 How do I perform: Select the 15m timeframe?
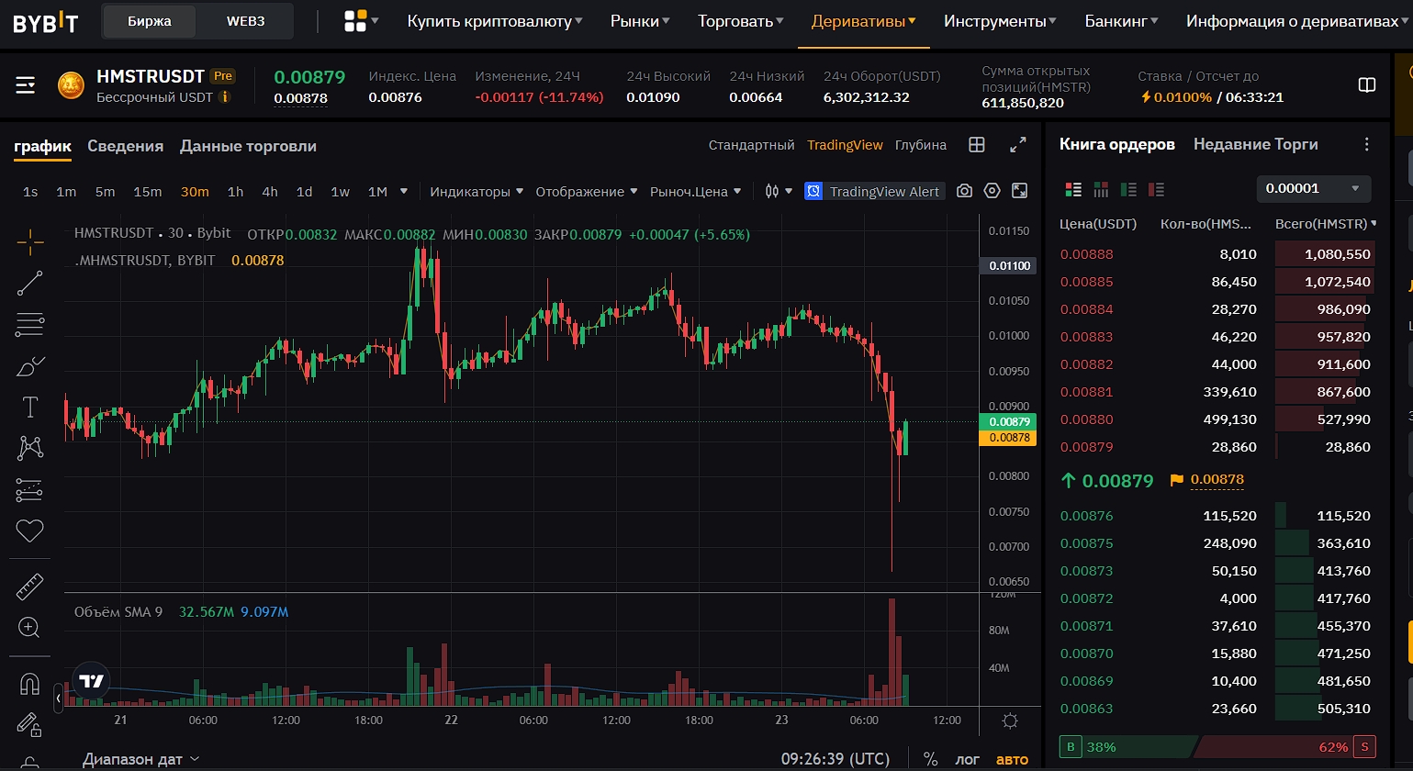pyautogui.click(x=147, y=191)
